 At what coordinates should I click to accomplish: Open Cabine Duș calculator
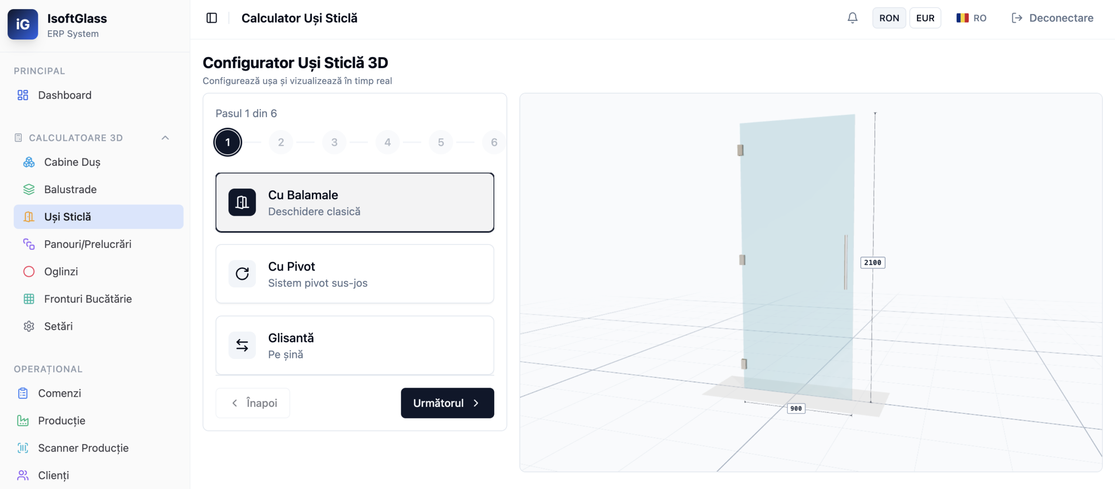(x=72, y=162)
